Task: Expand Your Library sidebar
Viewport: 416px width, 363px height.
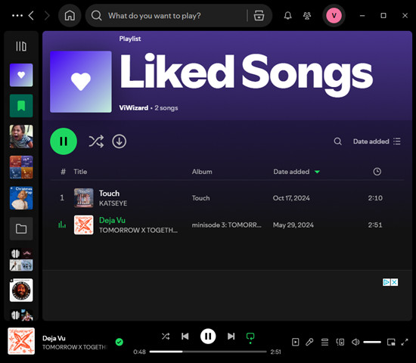Action: 21,46
